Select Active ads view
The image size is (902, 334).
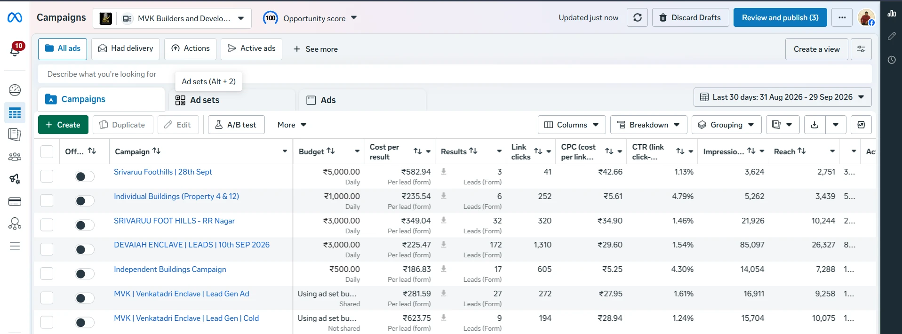coord(251,48)
